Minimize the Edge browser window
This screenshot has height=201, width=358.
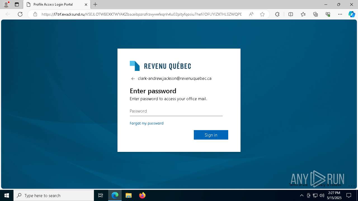click(x=326, y=4)
